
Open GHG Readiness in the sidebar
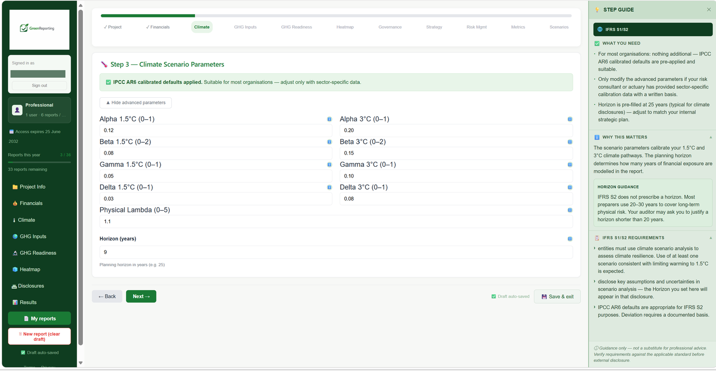[39, 253]
